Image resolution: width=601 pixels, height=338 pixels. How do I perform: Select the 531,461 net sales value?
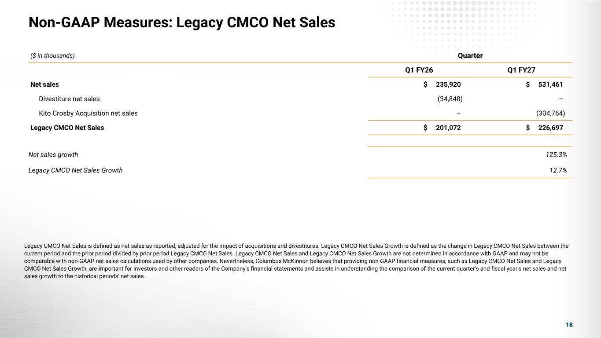(550, 84)
